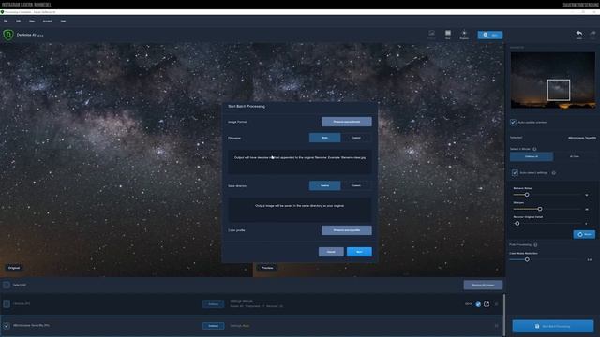
Task: Open the View menu
Action: tap(32, 21)
